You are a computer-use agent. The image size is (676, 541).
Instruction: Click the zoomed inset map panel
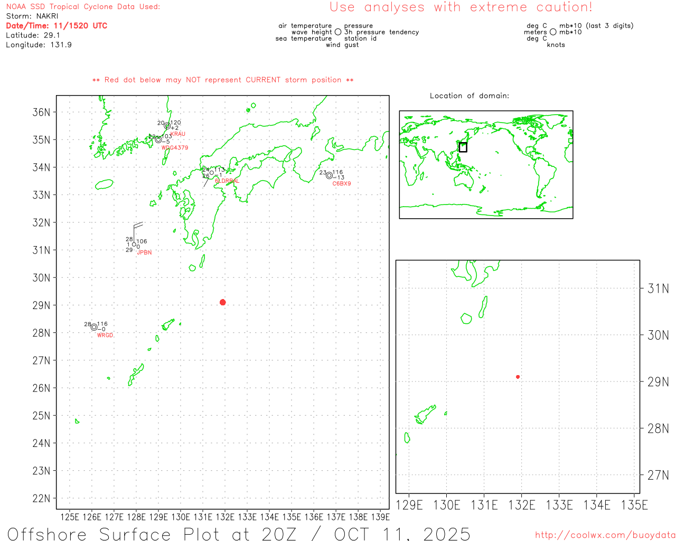[x=518, y=377]
